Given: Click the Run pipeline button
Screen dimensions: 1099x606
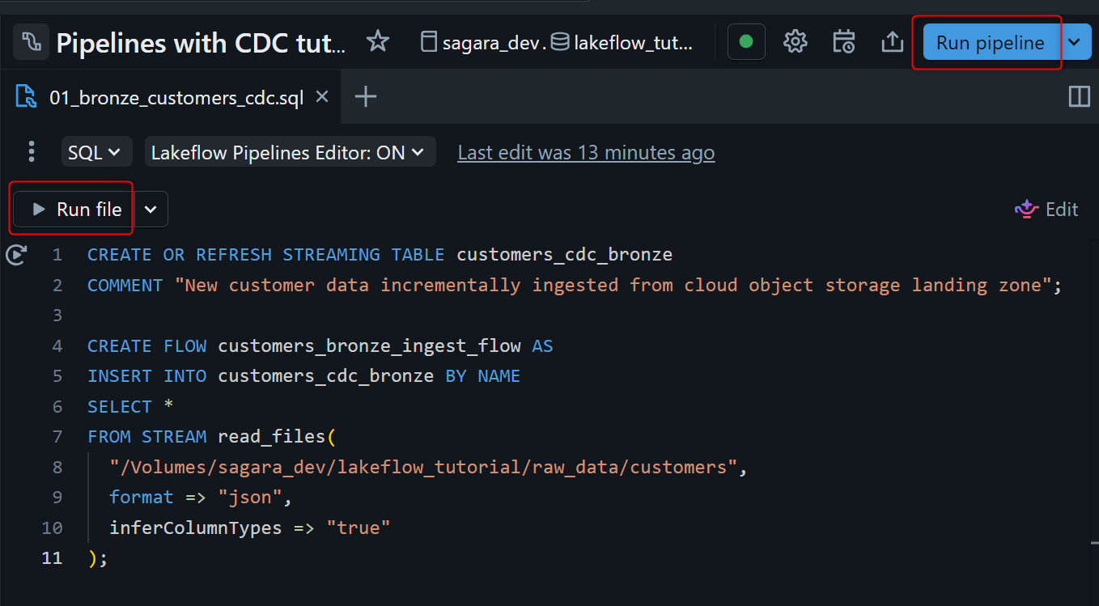Looking at the screenshot, I should [990, 43].
